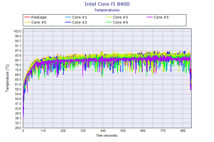Click the 'Temperature (°C)' y-axis label

(7, 78)
